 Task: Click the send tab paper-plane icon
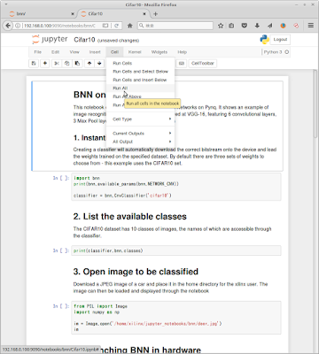coord(269,26)
